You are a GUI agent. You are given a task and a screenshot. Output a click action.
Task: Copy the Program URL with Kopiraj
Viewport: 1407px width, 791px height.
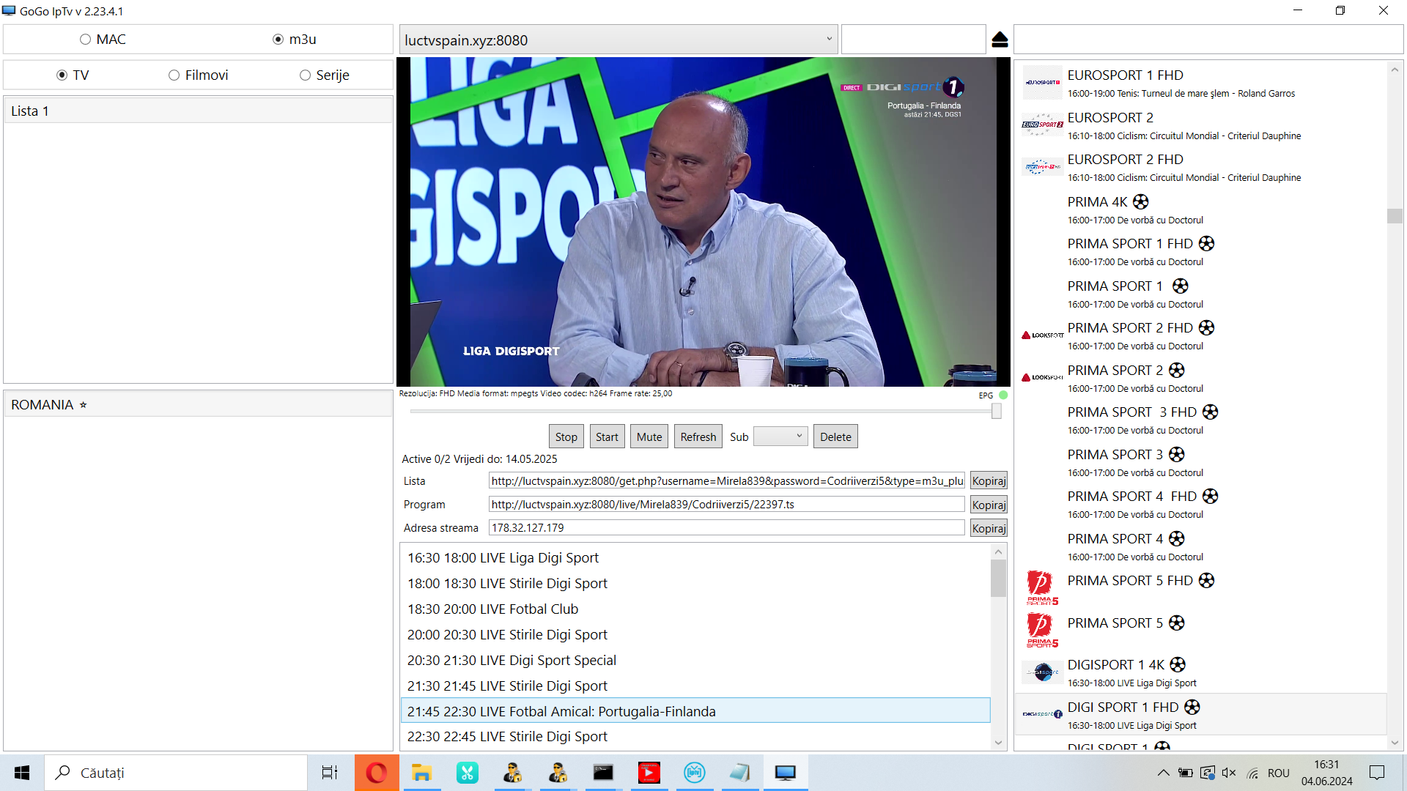click(x=989, y=505)
